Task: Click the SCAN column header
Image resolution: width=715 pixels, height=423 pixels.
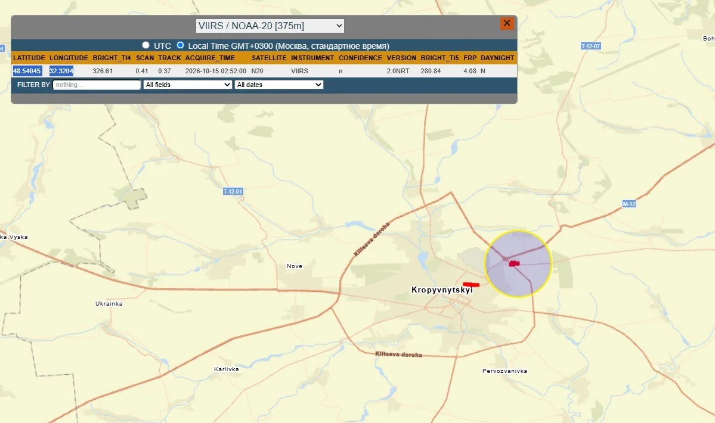Action: [145, 58]
